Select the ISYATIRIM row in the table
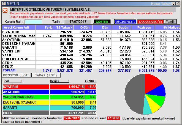Screen dimensions: 182x125 pyautogui.click(x=19, y=32)
